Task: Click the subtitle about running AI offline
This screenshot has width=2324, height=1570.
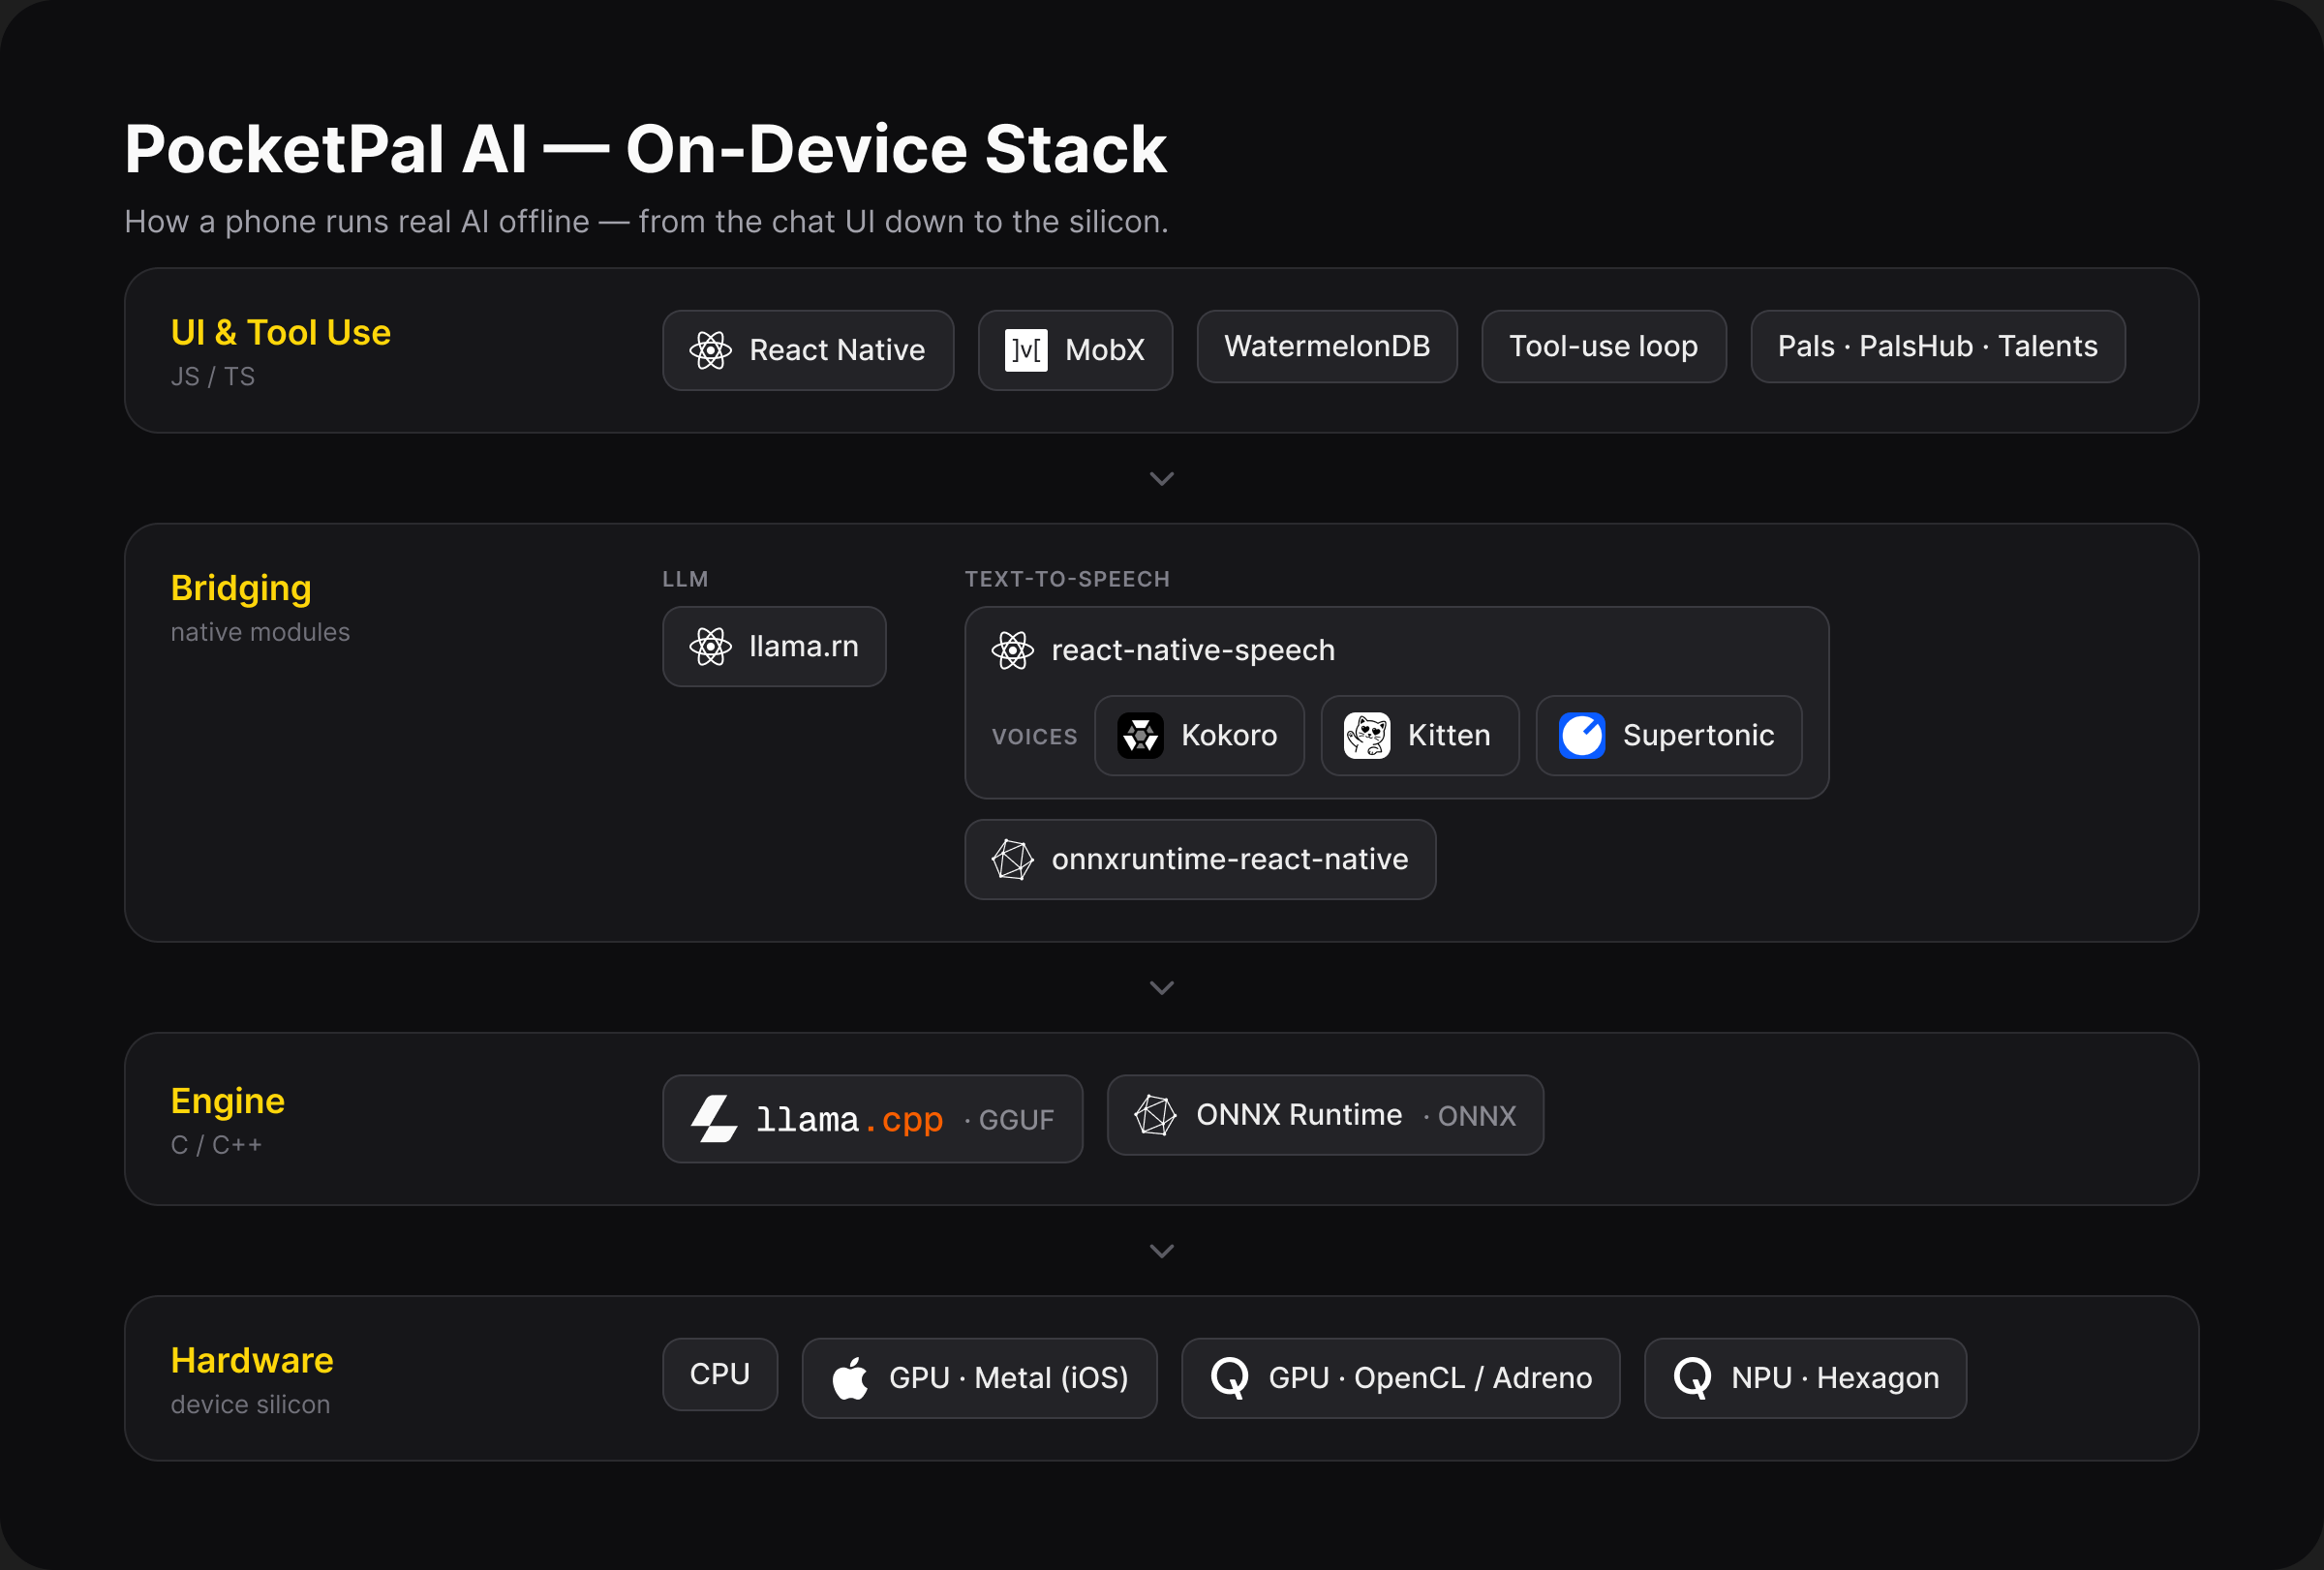Action: click(646, 221)
